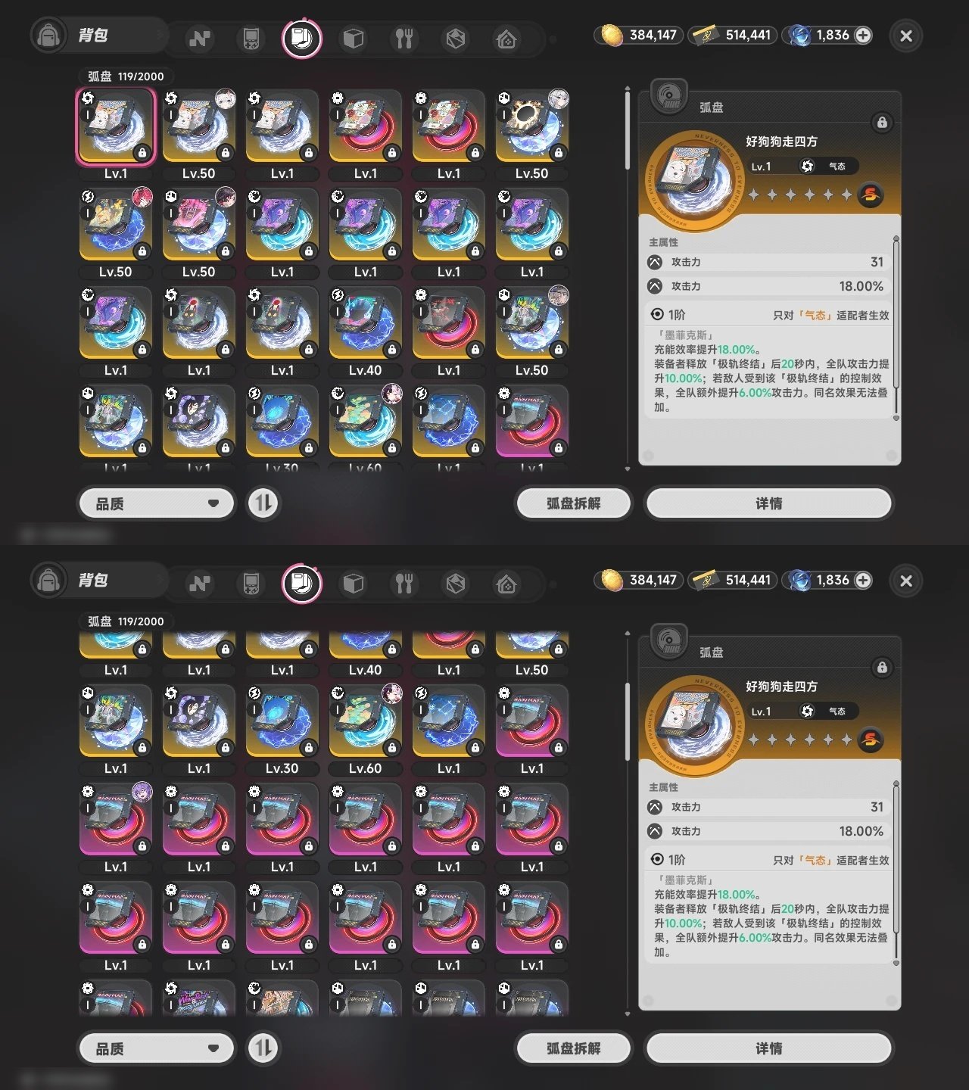Expand the 品质 dropdown in upper screen

(157, 503)
